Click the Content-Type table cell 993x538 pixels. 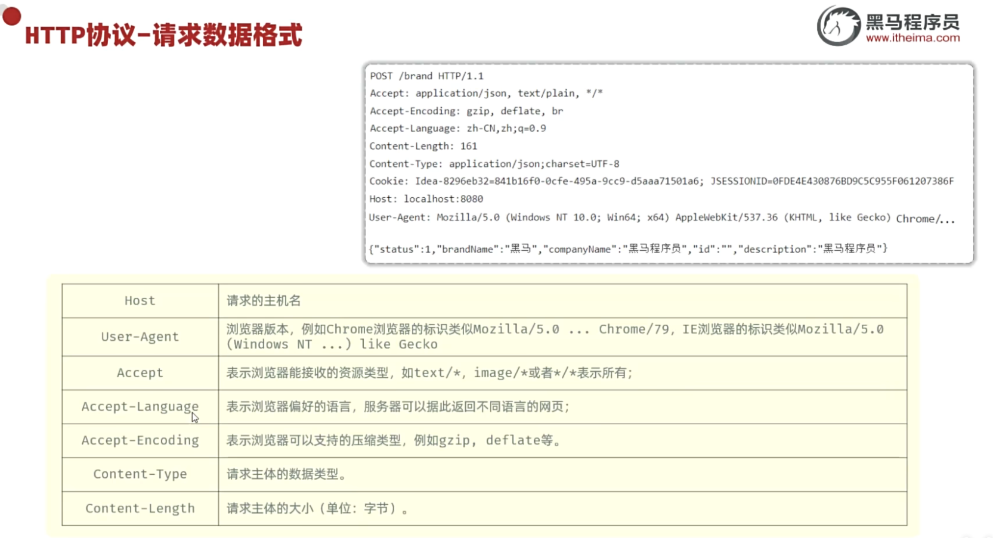pyautogui.click(x=140, y=475)
